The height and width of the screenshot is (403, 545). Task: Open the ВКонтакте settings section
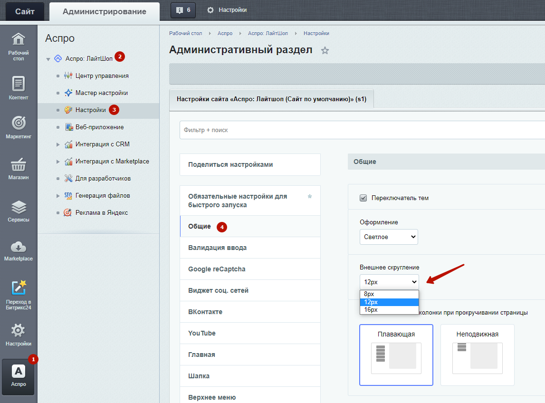(x=250, y=312)
